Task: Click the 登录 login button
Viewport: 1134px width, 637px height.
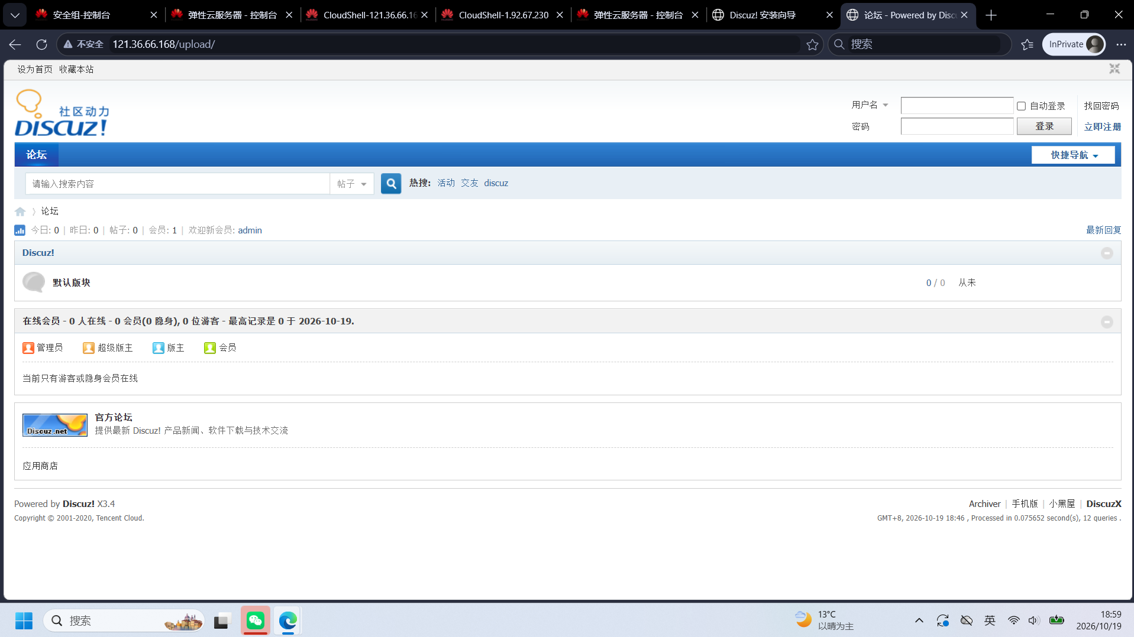Action: coord(1044,126)
